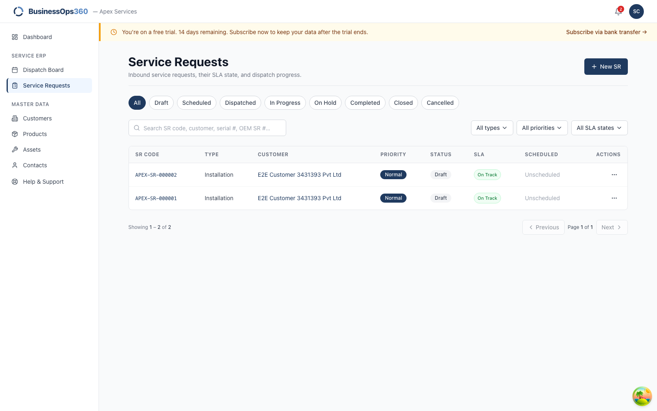657x411 pixels.
Task: Open Dashboard from sidebar
Action: (x=49, y=37)
